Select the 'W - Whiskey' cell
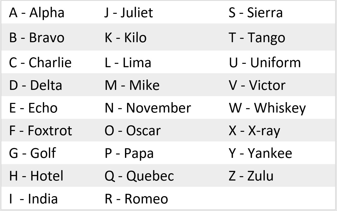Screen dimensions: 337x211 pyautogui.click(x=267, y=108)
